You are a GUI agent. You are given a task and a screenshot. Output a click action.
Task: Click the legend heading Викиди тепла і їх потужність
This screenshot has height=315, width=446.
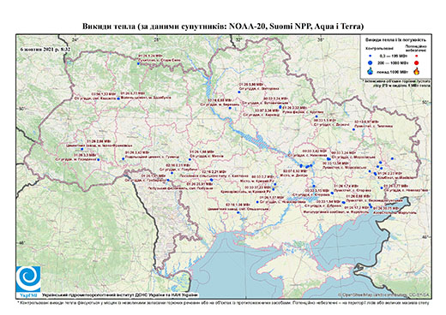pyautogui.click(x=395, y=40)
